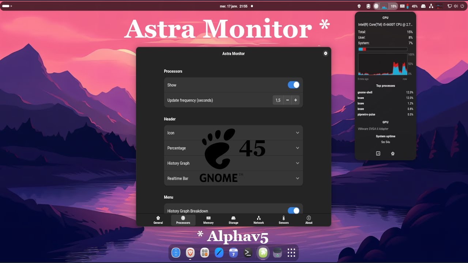
Task: Open the power menu icon
Action: point(462,6)
